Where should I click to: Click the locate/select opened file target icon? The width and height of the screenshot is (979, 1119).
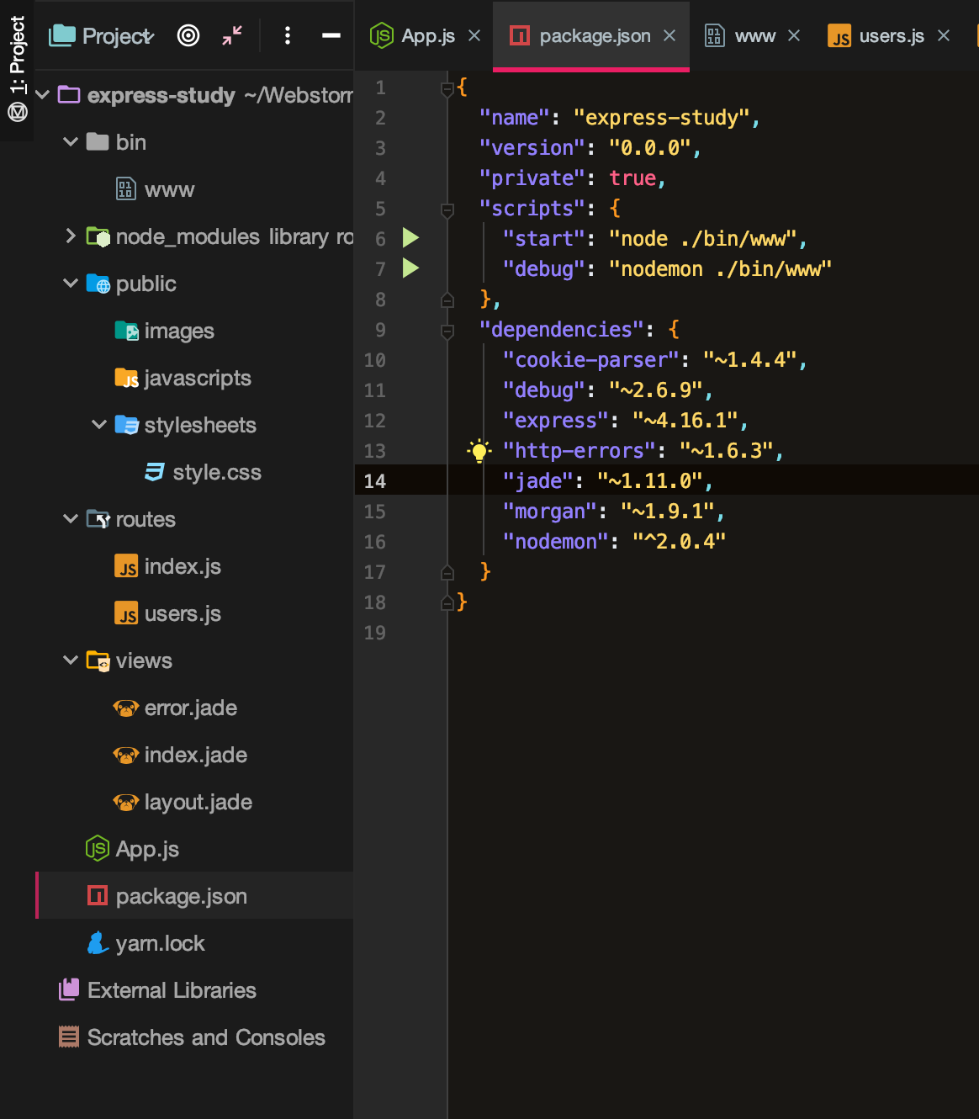(x=188, y=35)
